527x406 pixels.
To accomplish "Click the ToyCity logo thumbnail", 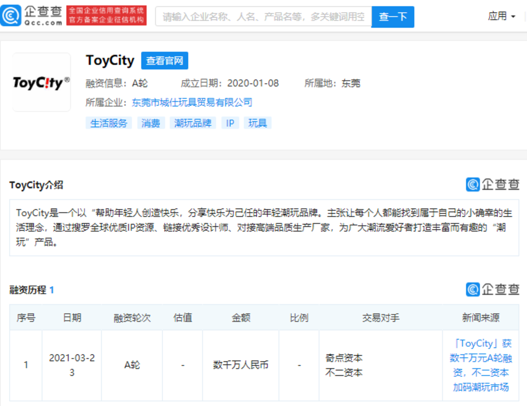I will click(x=41, y=82).
